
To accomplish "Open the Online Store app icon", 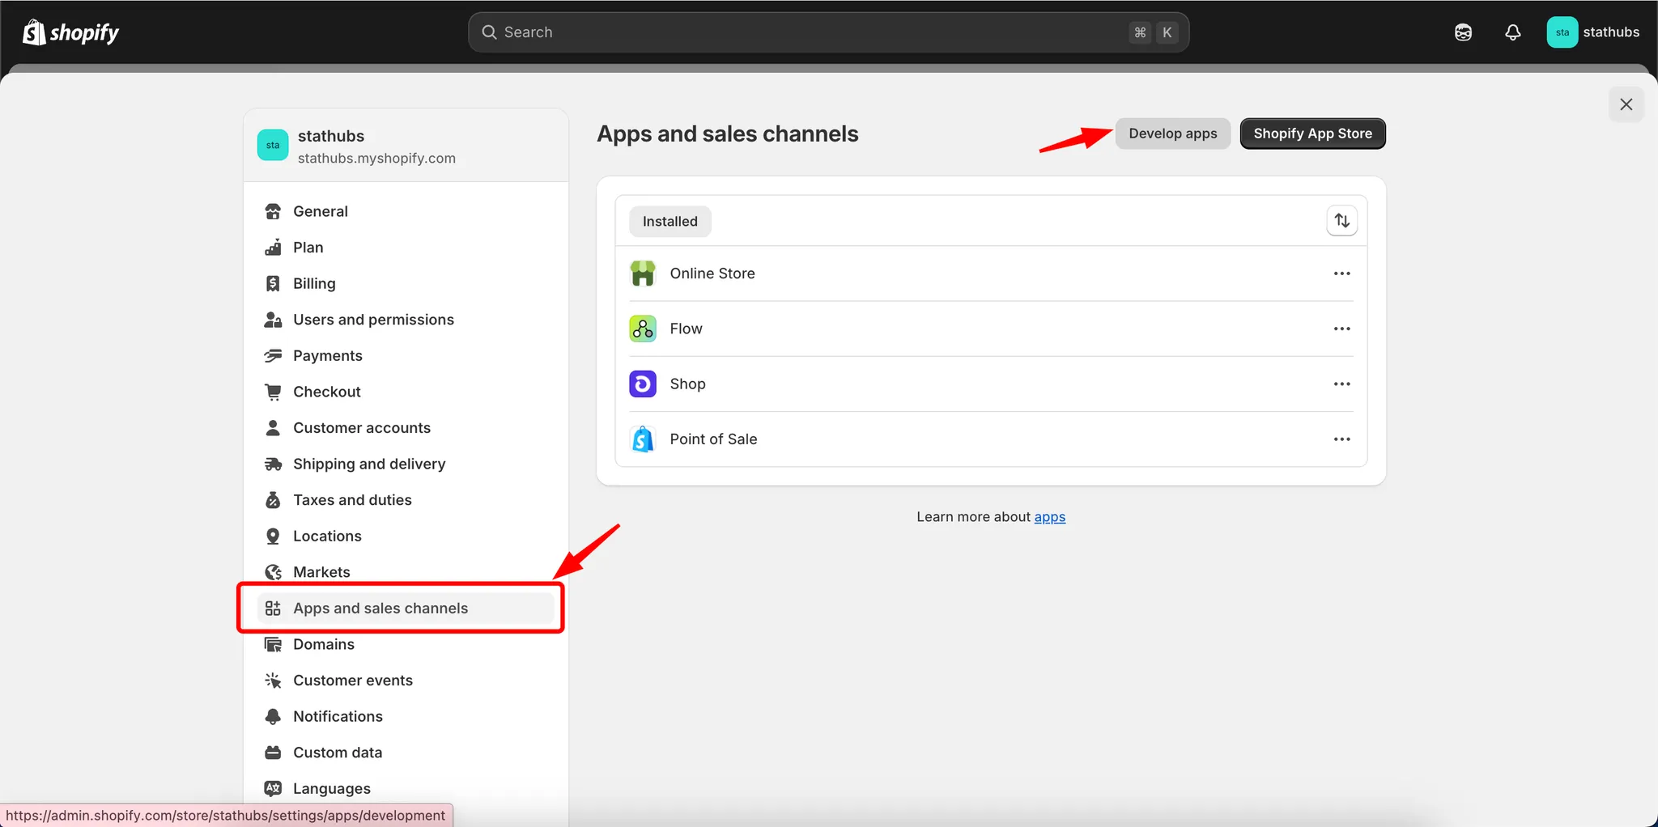I will coord(643,274).
